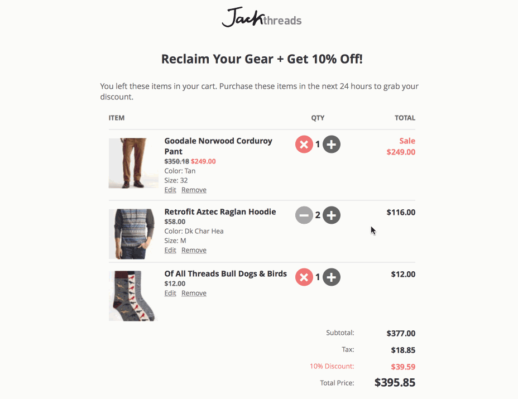Screen dimensions: 518x399
Task: Remove the Of All Threads socks link
Action: (194, 293)
